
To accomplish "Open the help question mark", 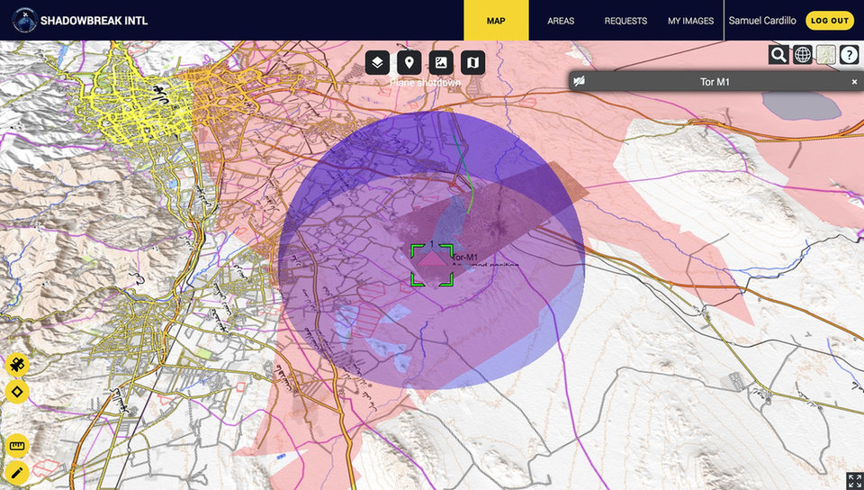I will 849,55.
